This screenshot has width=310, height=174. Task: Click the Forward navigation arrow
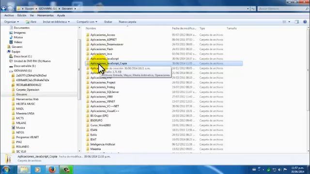pyautogui.click(x=10, y=9)
